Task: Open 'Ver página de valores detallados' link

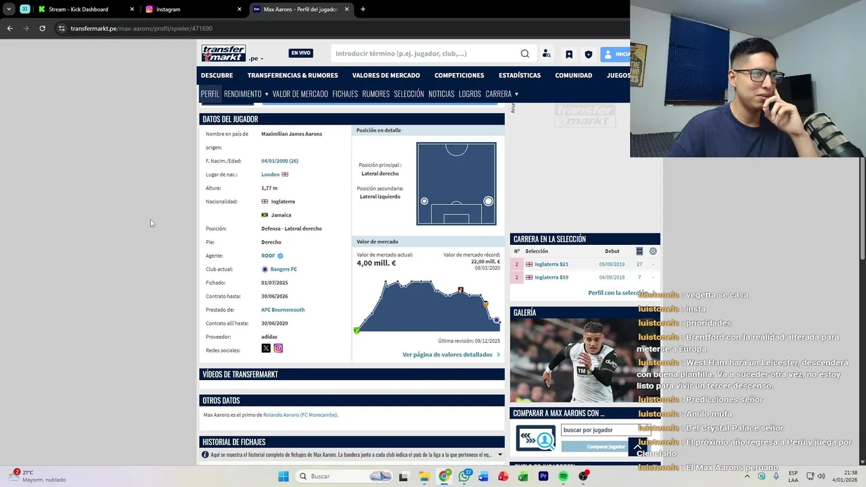Action: click(451, 354)
